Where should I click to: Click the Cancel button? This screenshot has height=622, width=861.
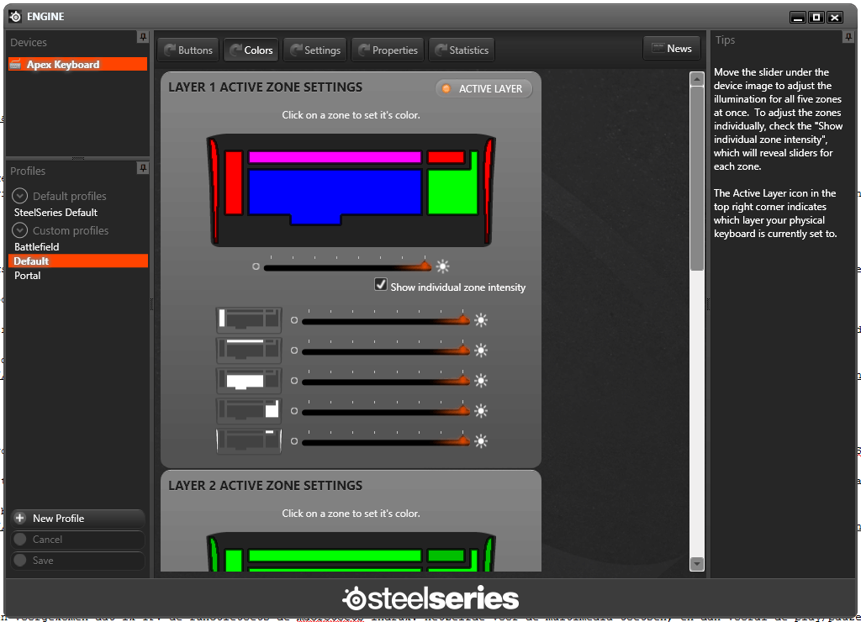pos(78,539)
